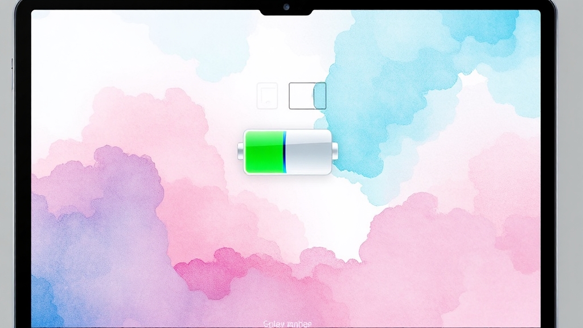Click the green filled portion of the battery
Screen dimensions: 583x328
(x=264, y=151)
